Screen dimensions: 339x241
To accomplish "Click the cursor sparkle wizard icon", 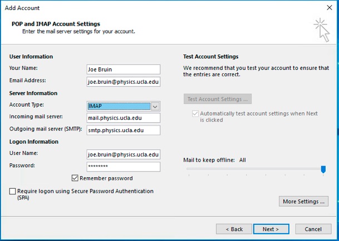I will (x=322, y=30).
